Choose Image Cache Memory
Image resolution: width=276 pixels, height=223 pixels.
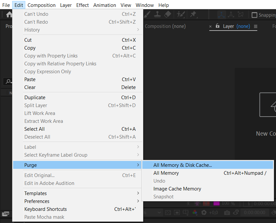tap(208, 189)
